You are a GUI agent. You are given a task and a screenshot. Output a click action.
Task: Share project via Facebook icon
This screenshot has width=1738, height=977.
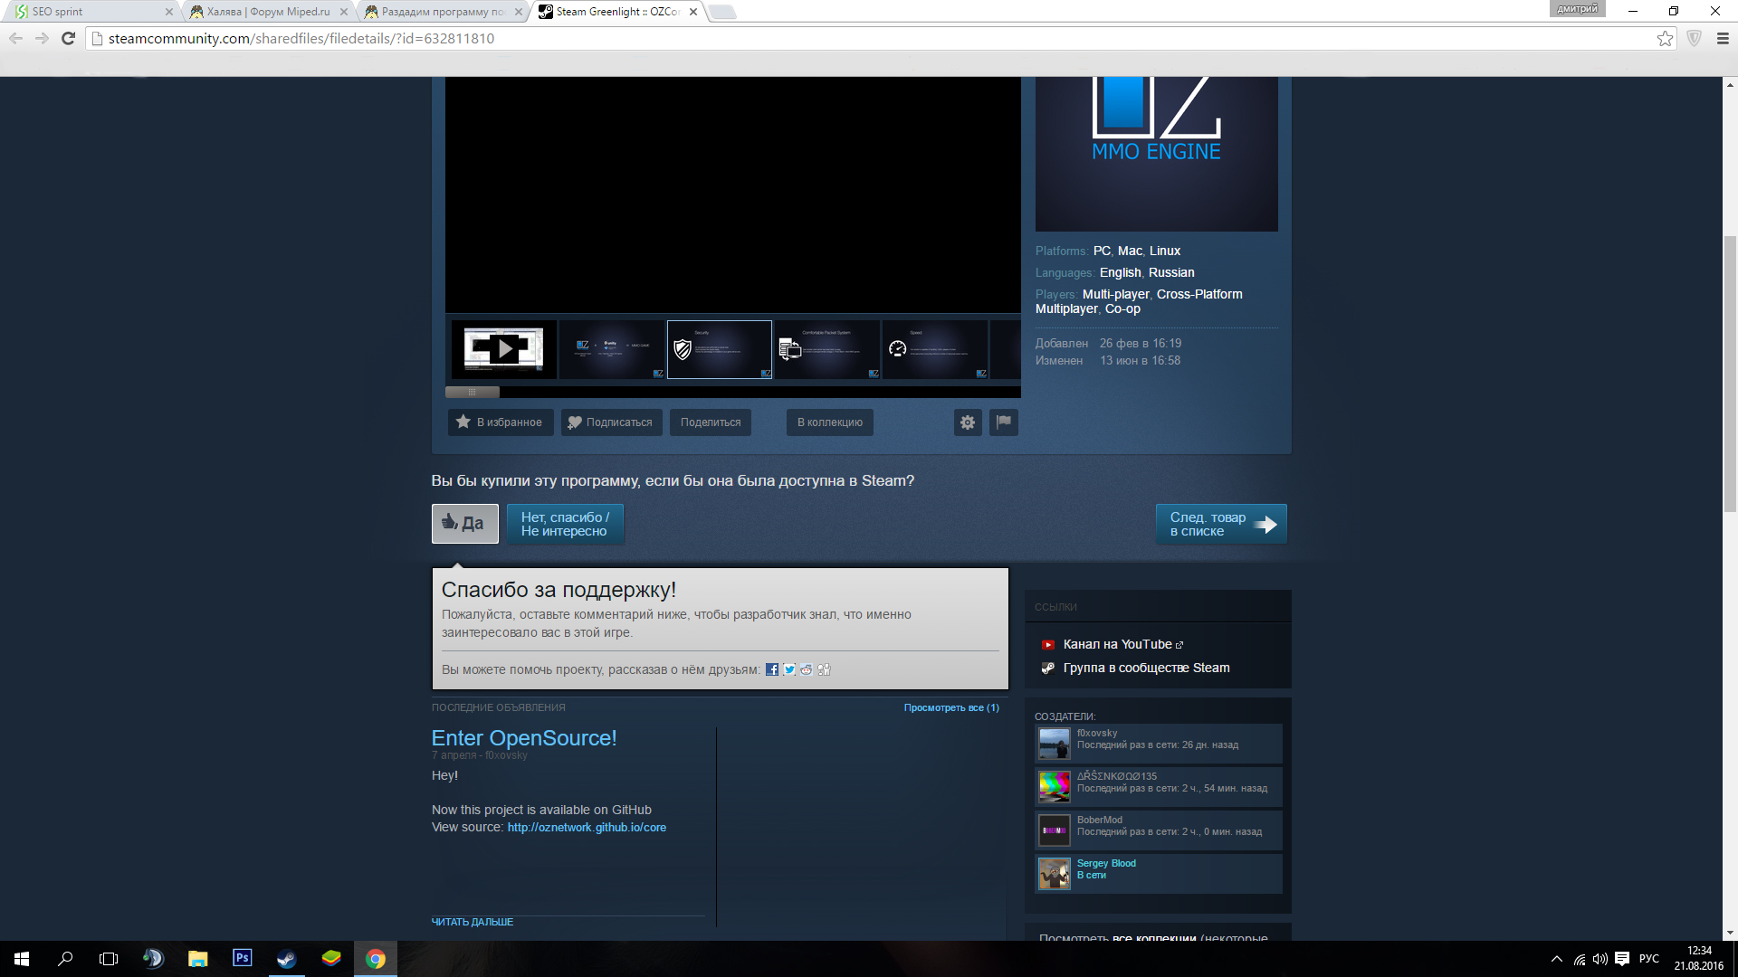pos(771,669)
